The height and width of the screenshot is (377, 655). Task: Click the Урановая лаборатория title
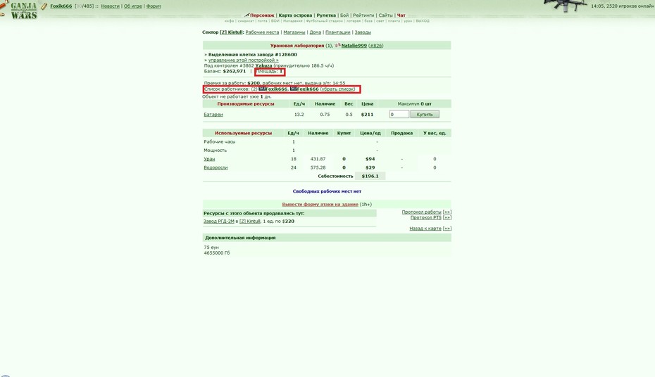tap(297, 46)
